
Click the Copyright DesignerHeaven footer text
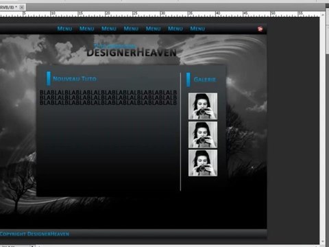point(34,234)
